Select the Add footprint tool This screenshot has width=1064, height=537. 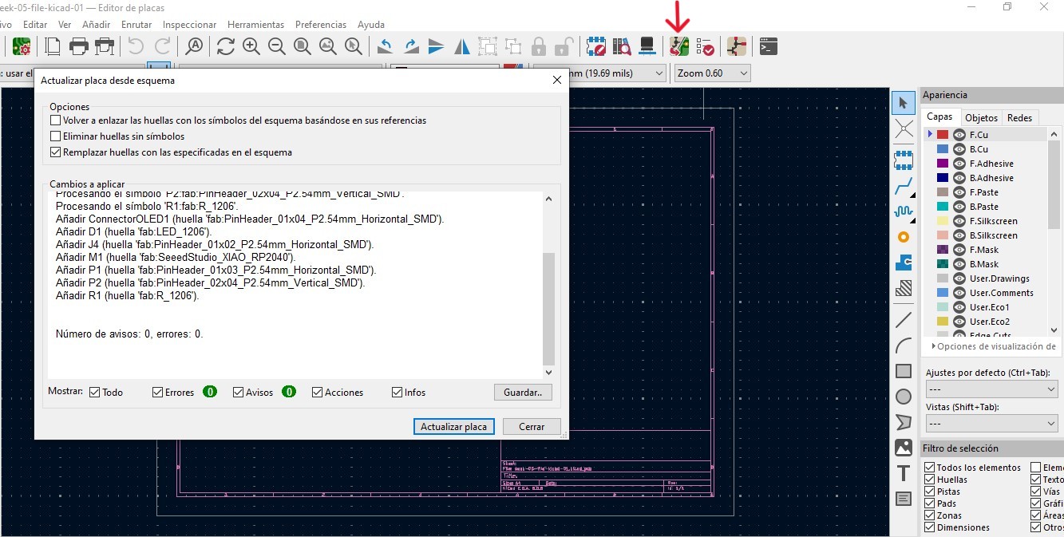[x=904, y=160]
